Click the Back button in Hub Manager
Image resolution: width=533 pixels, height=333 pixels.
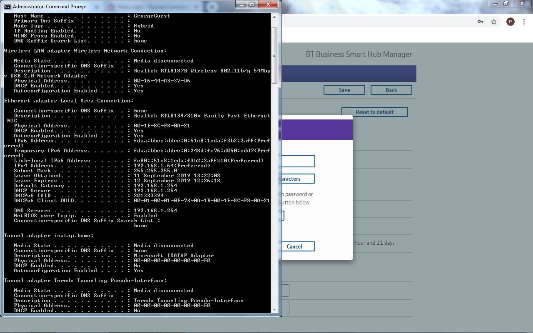[391, 90]
